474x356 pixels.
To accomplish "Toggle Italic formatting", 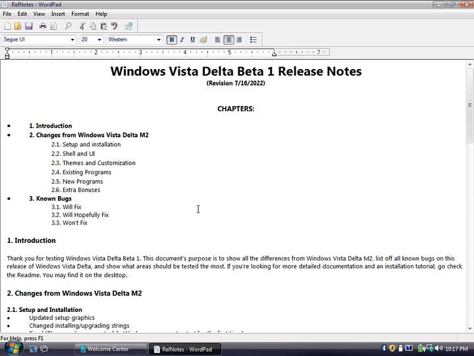I will pos(182,39).
